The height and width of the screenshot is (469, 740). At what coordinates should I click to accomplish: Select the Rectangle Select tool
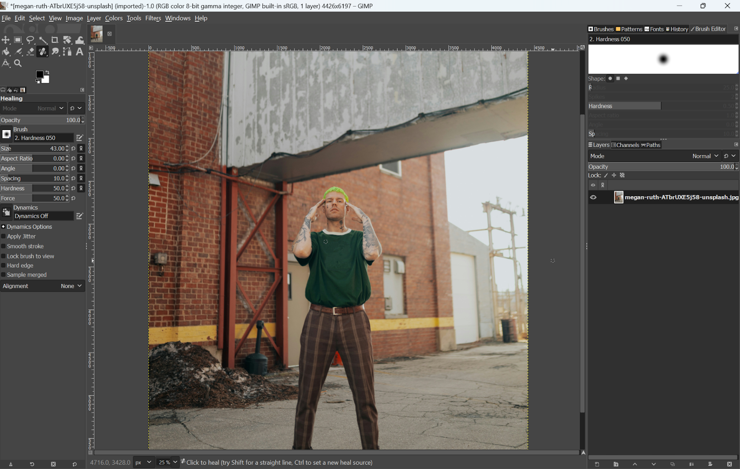(x=18, y=40)
